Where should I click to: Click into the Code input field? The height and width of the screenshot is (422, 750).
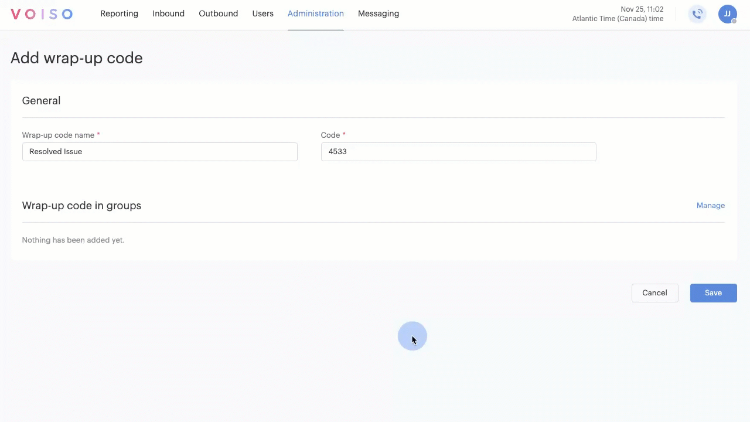click(x=458, y=152)
